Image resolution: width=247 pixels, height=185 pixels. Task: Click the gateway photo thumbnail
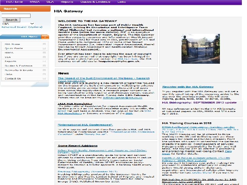(x=201, y=49)
